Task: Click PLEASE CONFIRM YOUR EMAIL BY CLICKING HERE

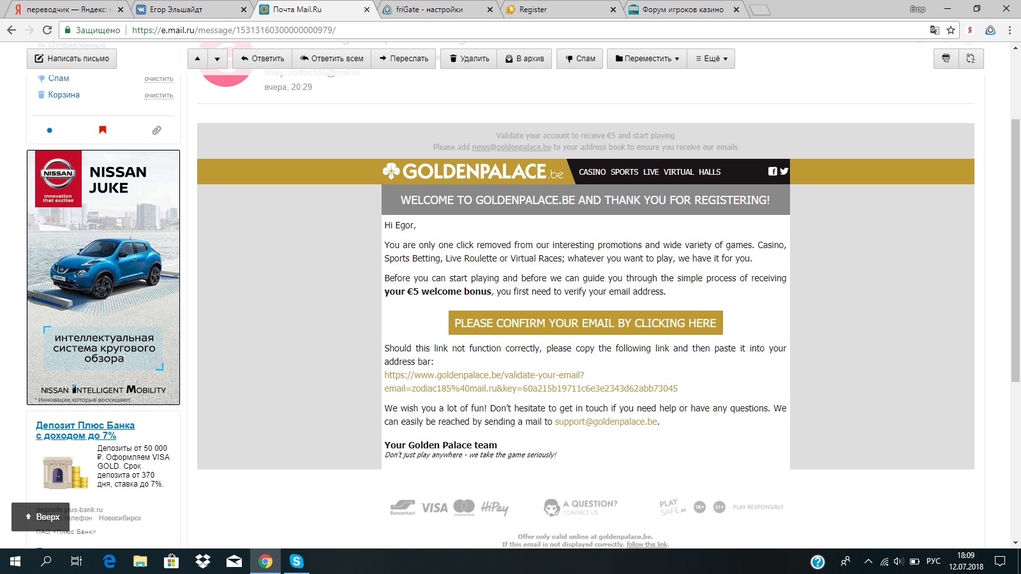Action: tap(585, 323)
